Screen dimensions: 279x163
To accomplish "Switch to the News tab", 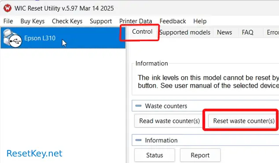I will point(224,32).
